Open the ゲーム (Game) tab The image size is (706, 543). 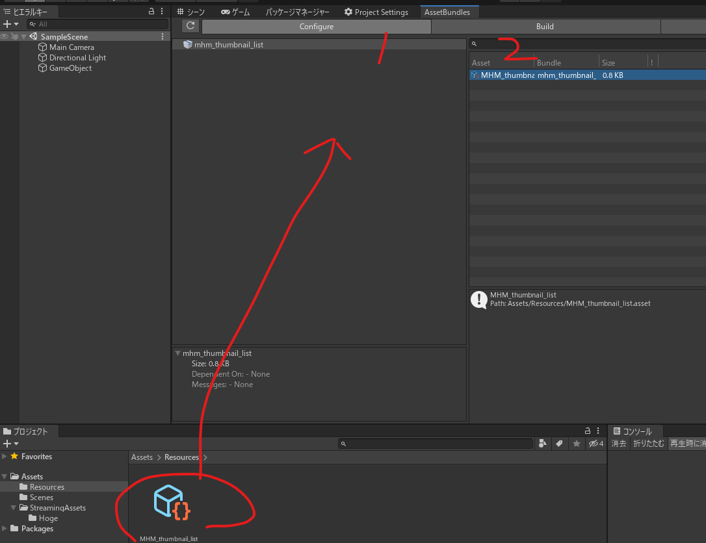pyautogui.click(x=235, y=12)
